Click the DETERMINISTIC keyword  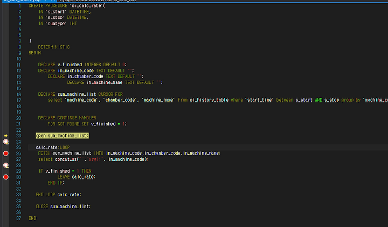coord(54,47)
